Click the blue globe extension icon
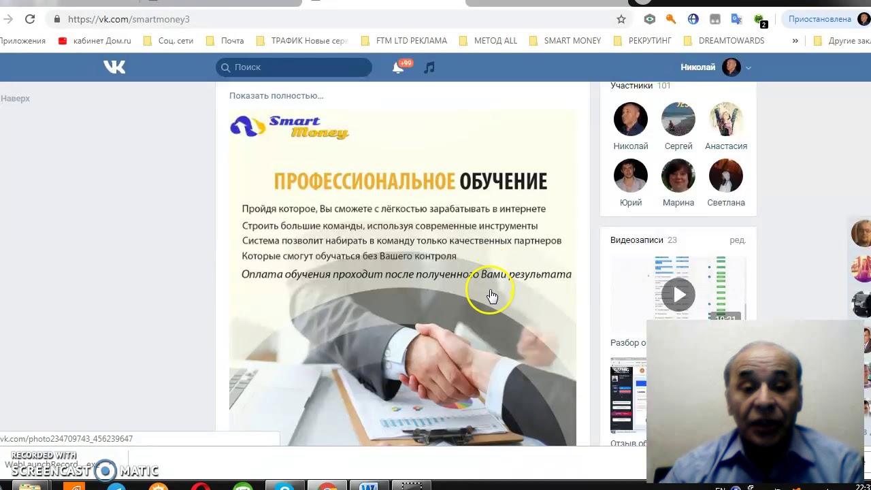The image size is (871, 490). [693, 19]
